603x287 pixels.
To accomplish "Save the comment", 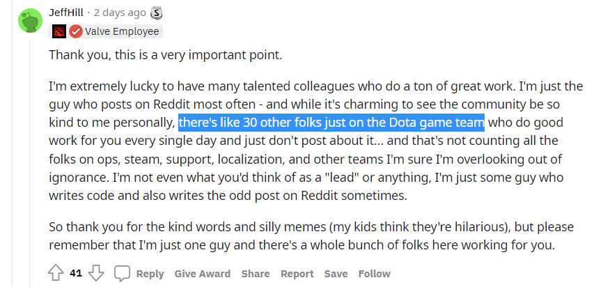I will (x=336, y=274).
